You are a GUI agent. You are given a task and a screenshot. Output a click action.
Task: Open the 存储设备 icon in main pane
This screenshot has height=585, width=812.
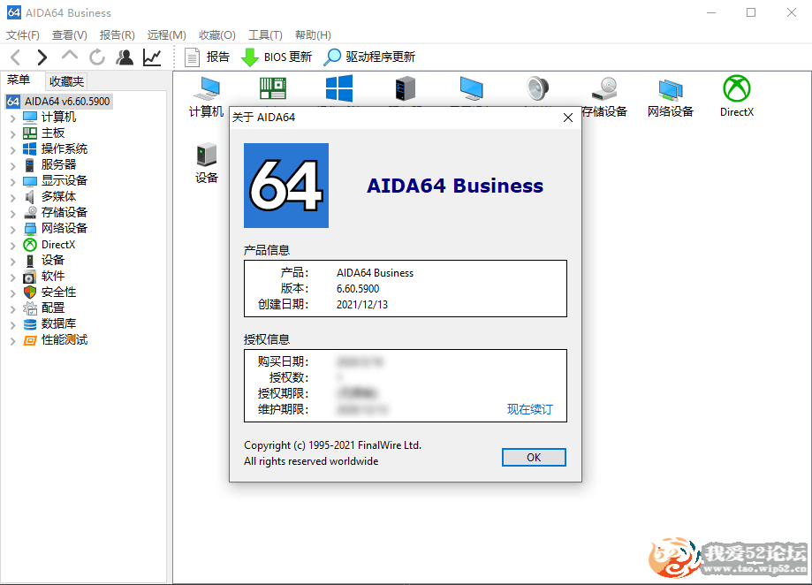pos(604,97)
